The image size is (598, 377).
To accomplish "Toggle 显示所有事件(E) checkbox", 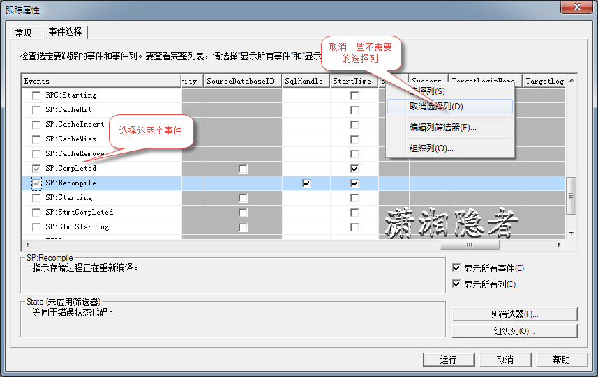I will [456, 268].
